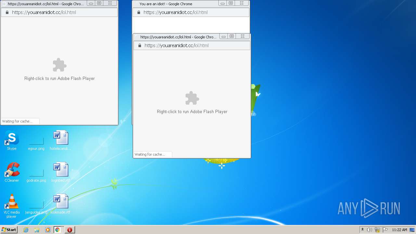Viewport: 416px width, 234px height.
Task: Click address bar in "You are an idiot!" window
Action: point(191,12)
